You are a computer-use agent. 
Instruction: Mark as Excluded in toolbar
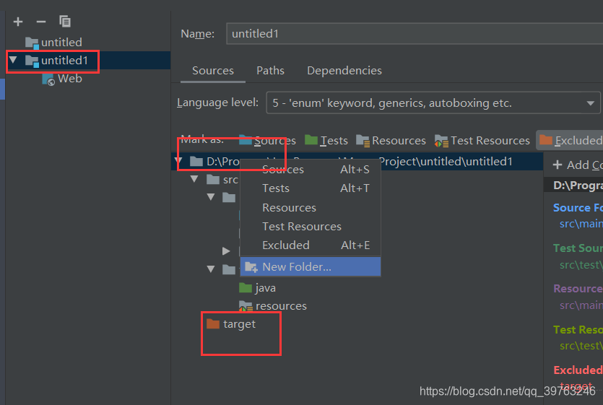tap(571, 140)
